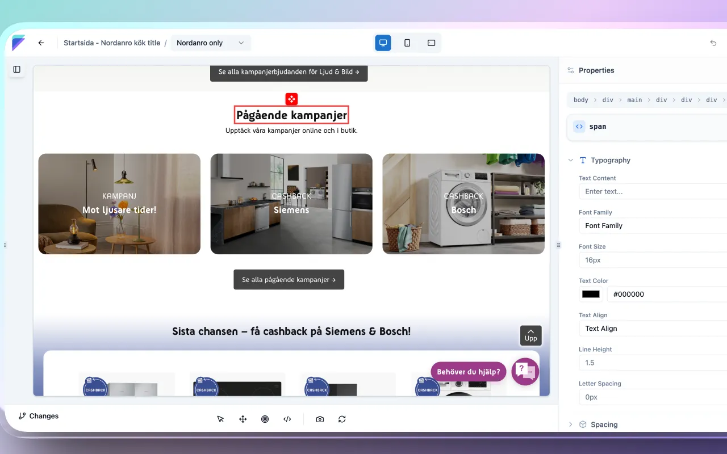Open the Bosch cashback campaign card
This screenshot has width=727, height=454.
tap(463, 204)
